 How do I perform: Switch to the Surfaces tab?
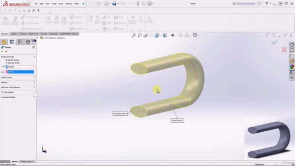23,34
